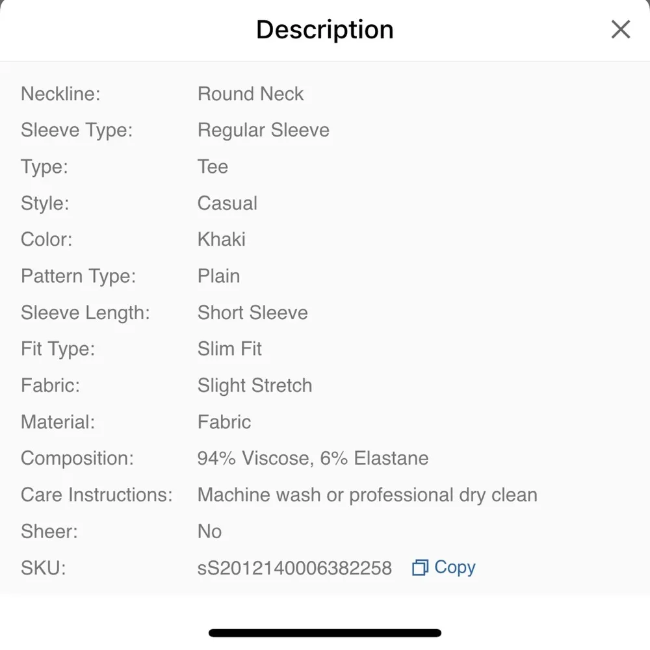Tap the Material label

tap(58, 422)
